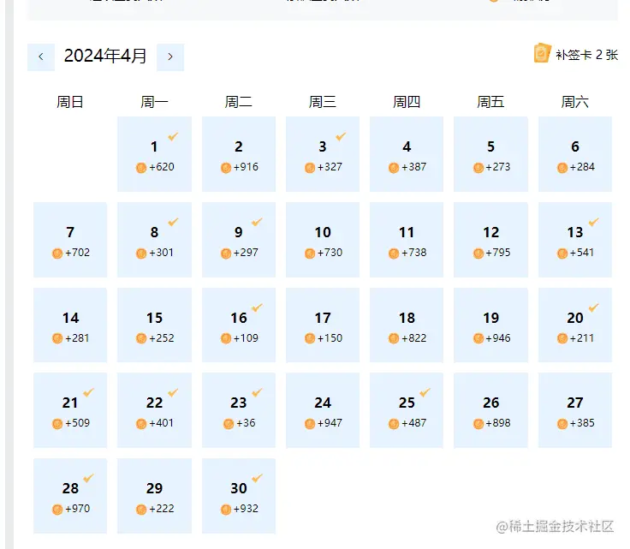Click the coin icon beside +387

[x=394, y=168]
